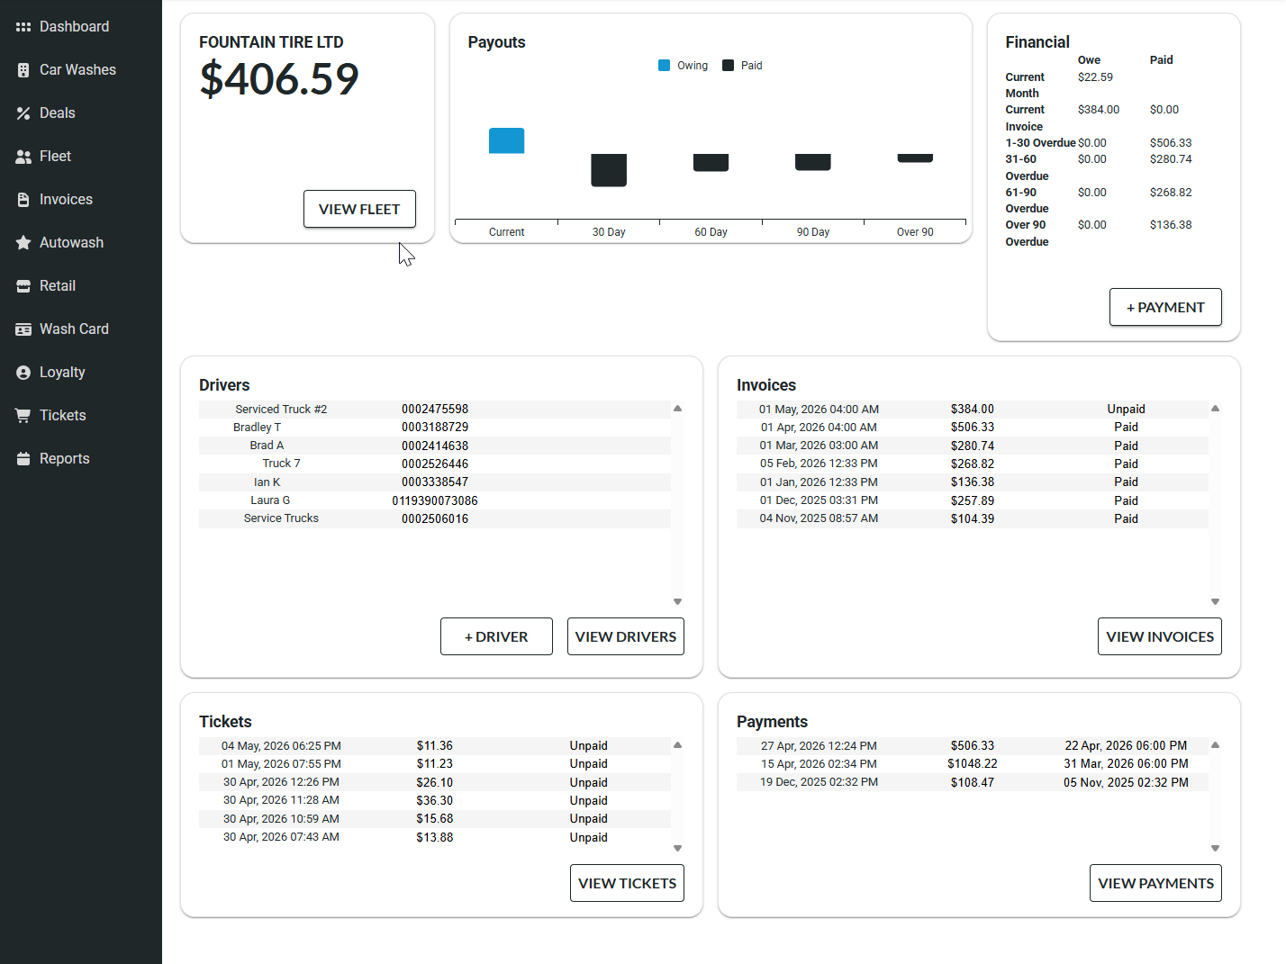Click the Deals percent icon

23,113
